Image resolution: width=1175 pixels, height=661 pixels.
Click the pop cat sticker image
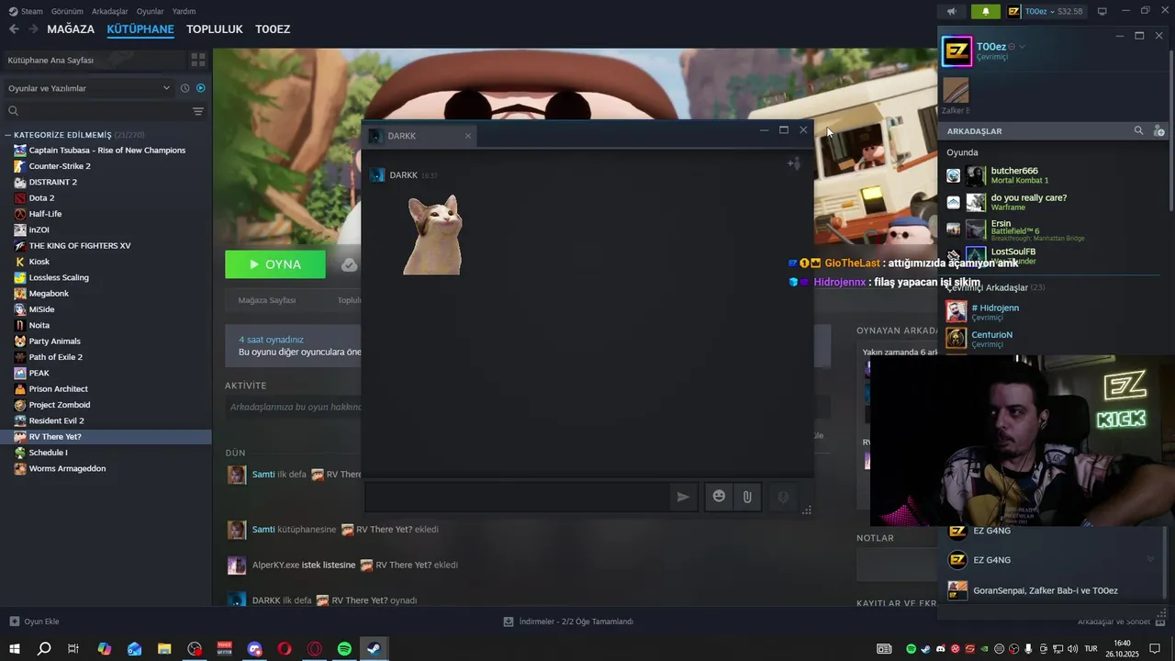click(x=432, y=235)
